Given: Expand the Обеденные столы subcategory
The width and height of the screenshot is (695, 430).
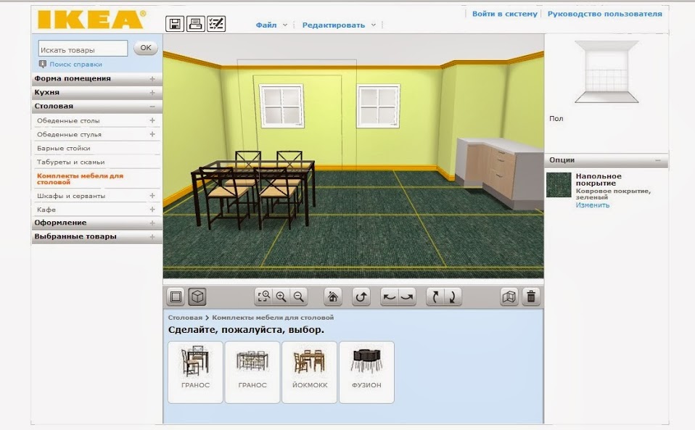Looking at the screenshot, I should tap(152, 120).
